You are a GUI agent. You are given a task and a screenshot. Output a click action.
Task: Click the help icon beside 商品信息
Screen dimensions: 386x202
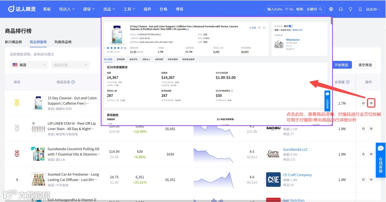point(73,82)
